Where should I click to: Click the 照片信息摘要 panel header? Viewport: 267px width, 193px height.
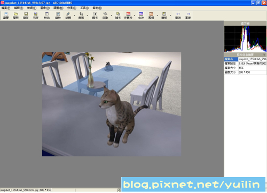point(245,55)
